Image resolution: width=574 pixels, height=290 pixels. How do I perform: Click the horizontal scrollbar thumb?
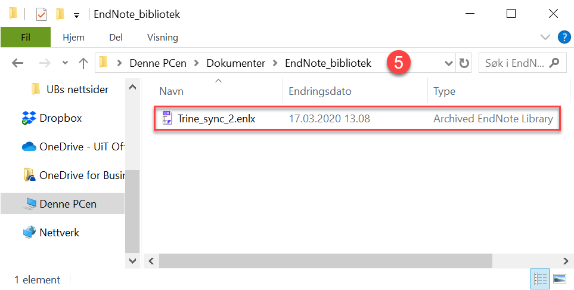click(325, 261)
